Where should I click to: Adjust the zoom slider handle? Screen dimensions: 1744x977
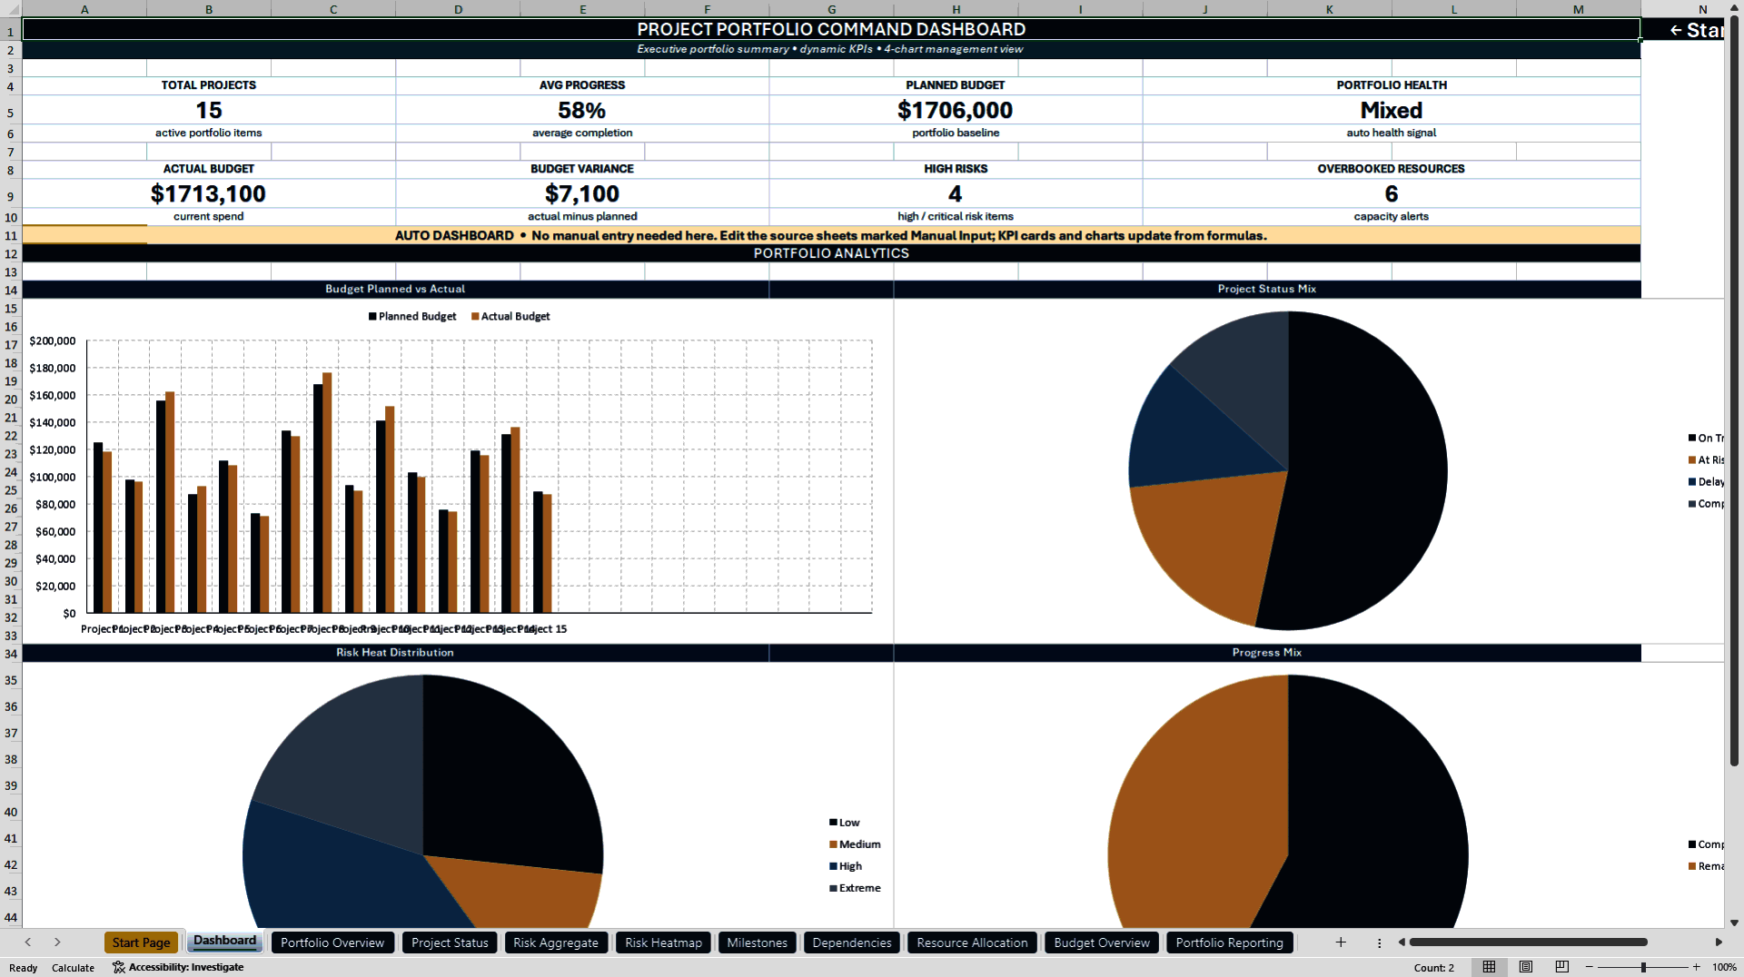point(1643,967)
